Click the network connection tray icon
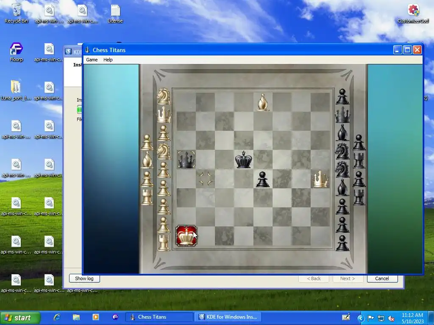The image size is (434, 325). (x=381, y=318)
